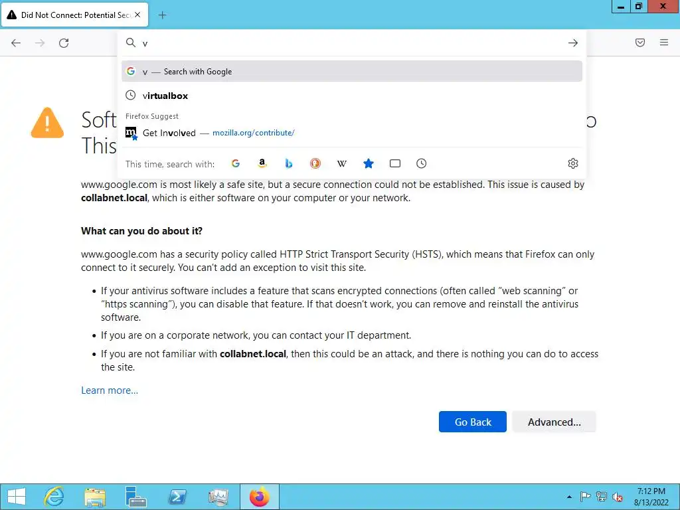
Task: Search open tabs using the tab icon
Action: pos(395,163)
